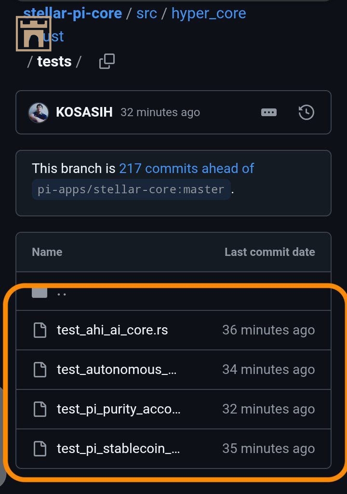Image resolution: width=347 pixels, height=494 pixels.
Task: Open commit history via the clock icon
Action: (307, 112)
